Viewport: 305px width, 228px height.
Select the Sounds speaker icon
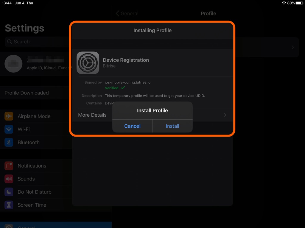point(9,179)
